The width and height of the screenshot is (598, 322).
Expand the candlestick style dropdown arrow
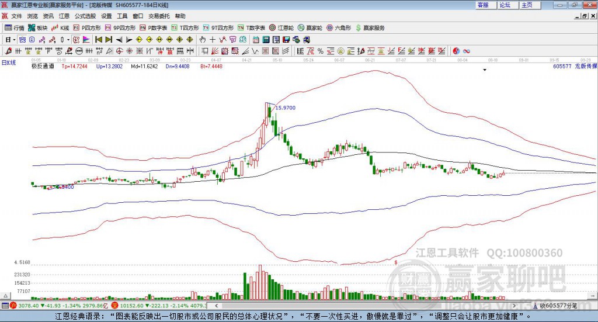pyautogui.click(x=68, y=40)
